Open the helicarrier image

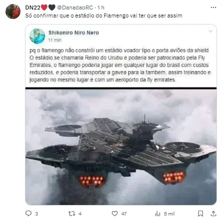[121, 147]
